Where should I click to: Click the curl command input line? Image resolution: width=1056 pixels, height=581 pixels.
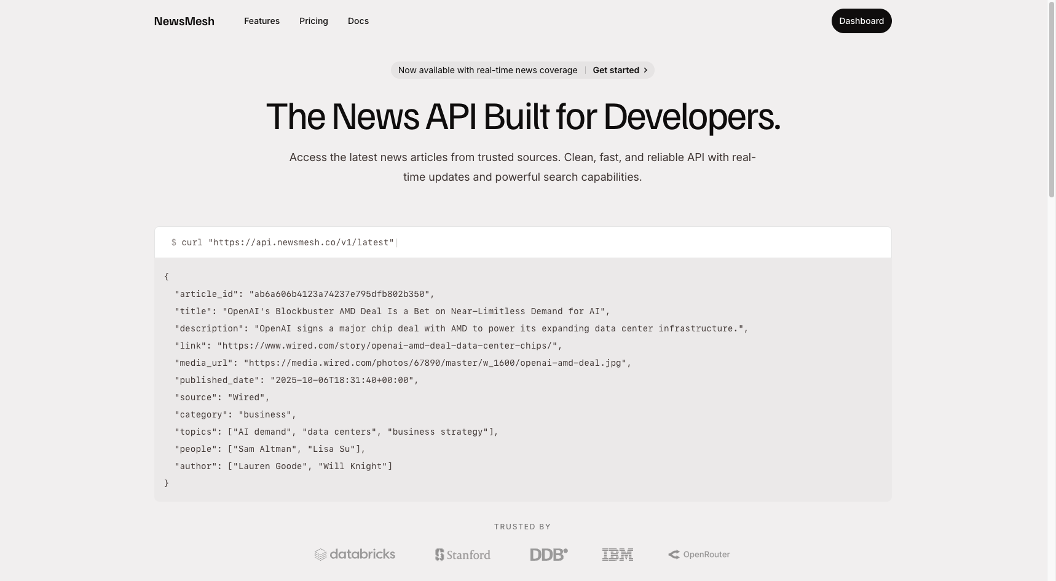288,242
